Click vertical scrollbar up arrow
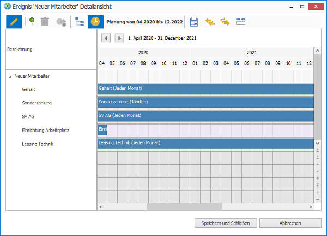 pos(318,51)
